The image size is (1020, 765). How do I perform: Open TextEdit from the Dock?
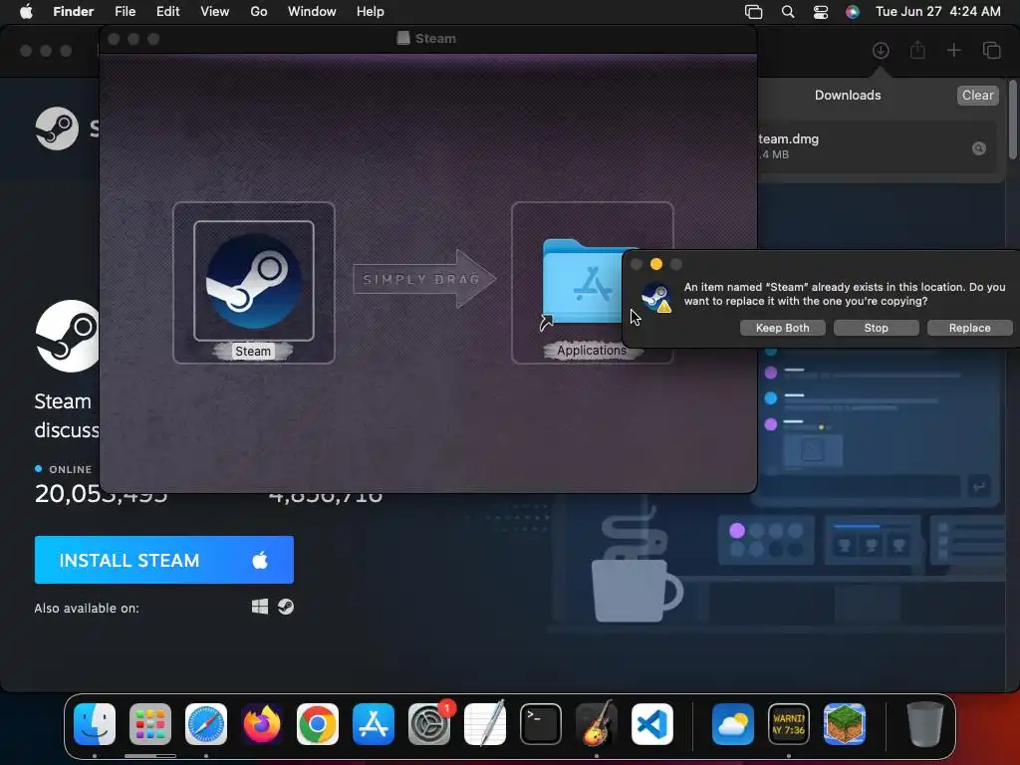pos(485,724)
